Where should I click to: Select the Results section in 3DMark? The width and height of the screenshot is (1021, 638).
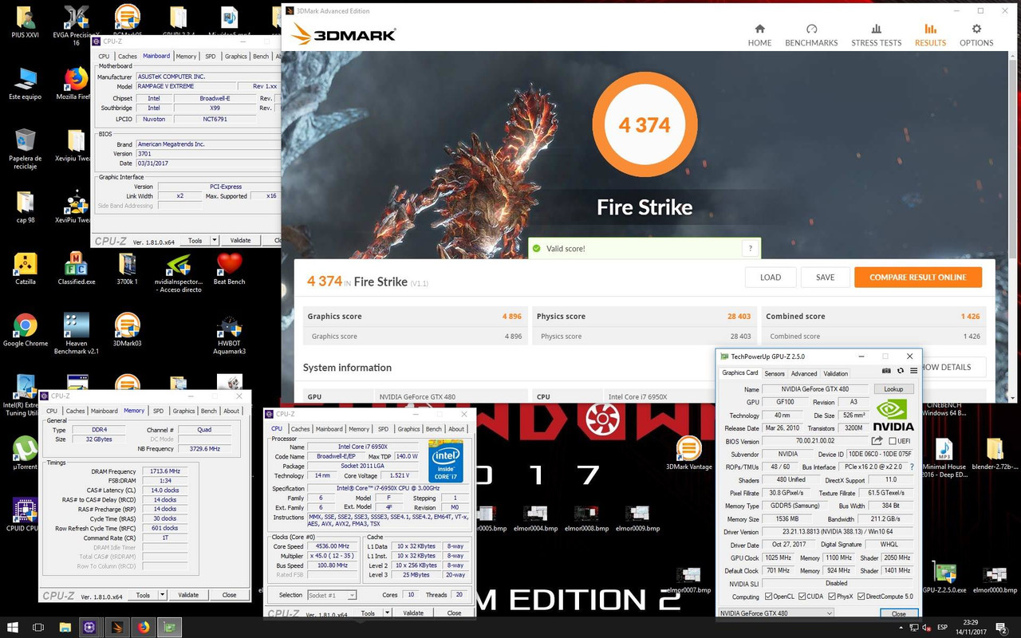click(930, 35)
